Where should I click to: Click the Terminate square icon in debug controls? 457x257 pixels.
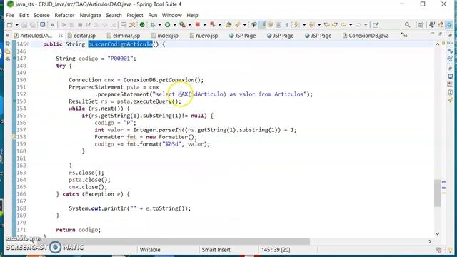80,25
